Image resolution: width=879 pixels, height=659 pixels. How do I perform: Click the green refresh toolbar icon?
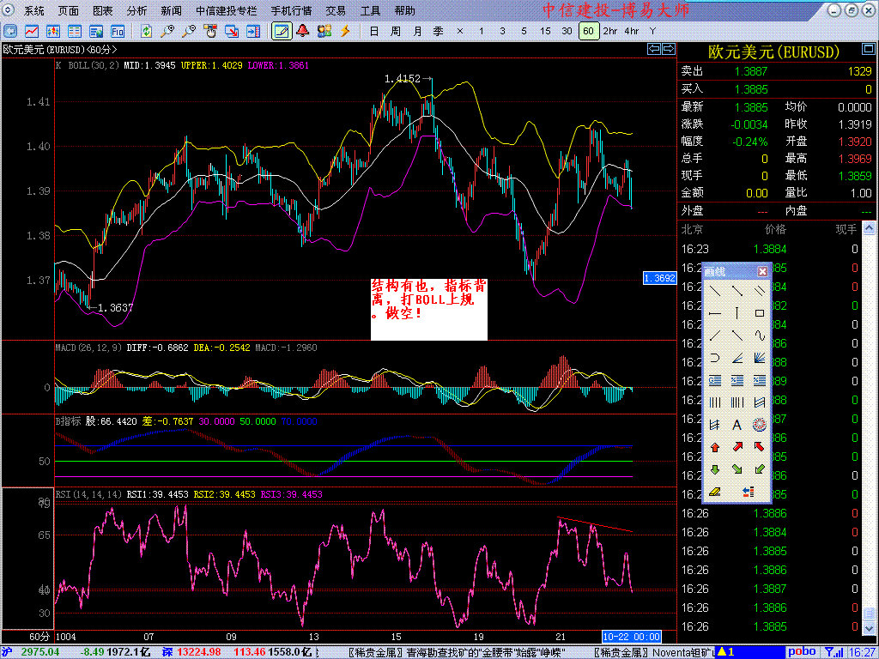[146, 32]
